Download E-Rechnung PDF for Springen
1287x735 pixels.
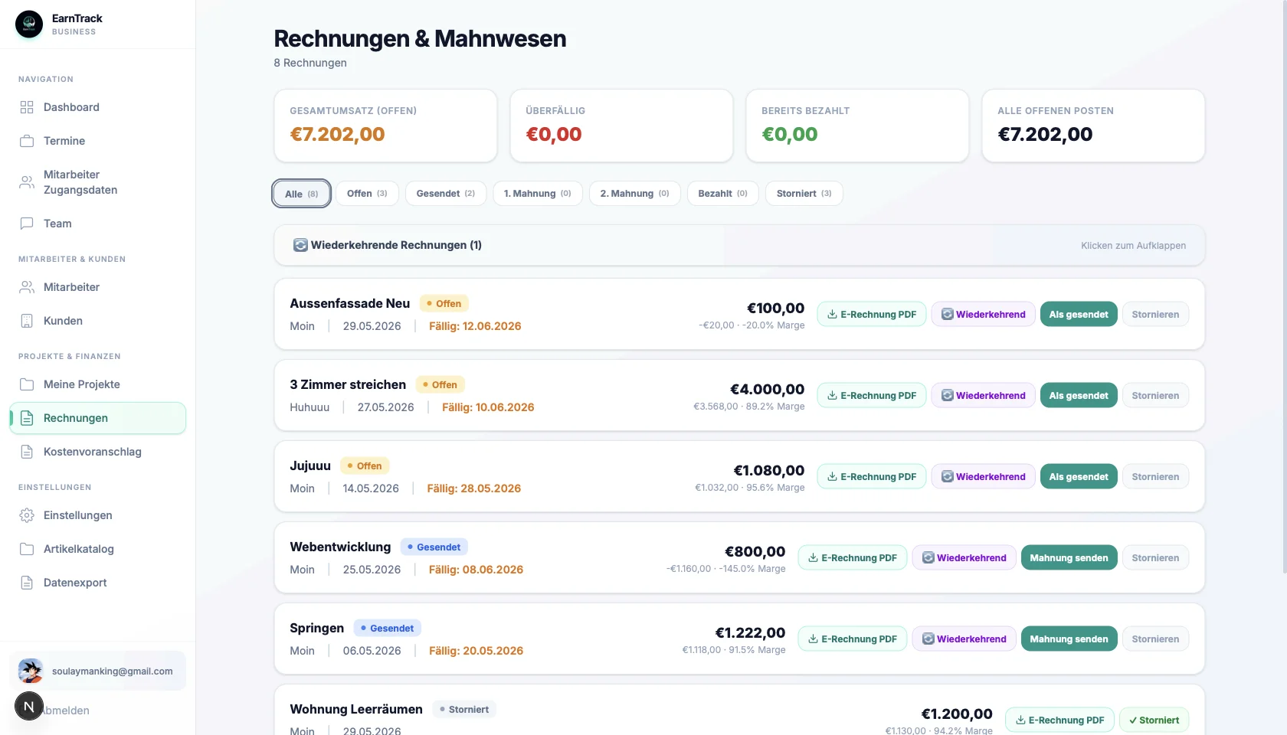click(x=853, y=639)
